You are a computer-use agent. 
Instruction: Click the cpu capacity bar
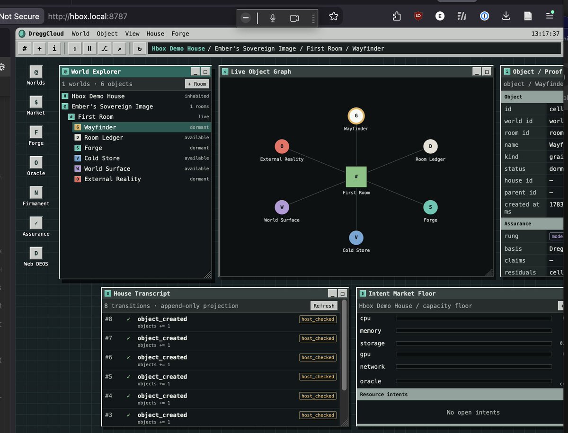[474, 318]
